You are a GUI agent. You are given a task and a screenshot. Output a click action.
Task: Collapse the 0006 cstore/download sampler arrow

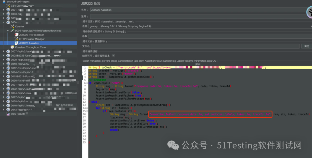point(8,31)
